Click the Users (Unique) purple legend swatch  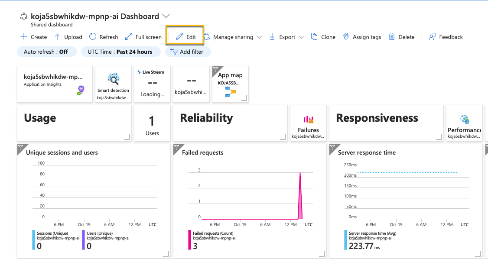click(x=83, y=240)
